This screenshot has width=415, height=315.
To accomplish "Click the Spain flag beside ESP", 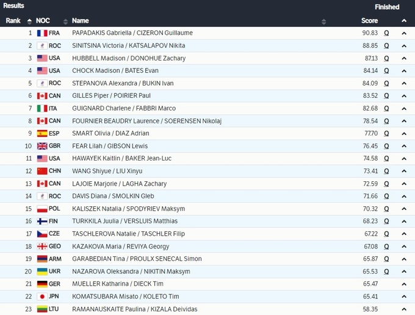I will pyautogui.click(x=42, y=133).
